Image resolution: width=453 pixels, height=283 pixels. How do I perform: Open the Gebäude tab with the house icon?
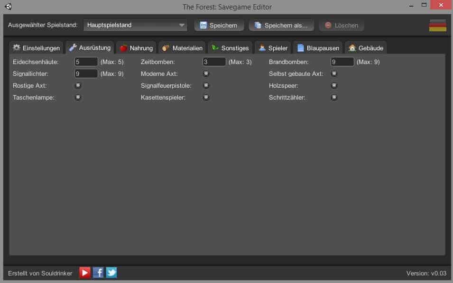366,48
